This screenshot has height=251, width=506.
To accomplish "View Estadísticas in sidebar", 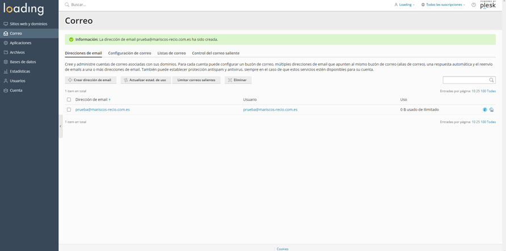I will click(20, 71).
